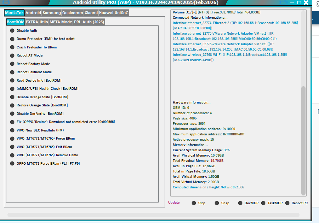This screenshot has width=319, height=223.
Task: Select Fix (OPPO/Realme) Download not completed error
Action: tap(62, 122)
